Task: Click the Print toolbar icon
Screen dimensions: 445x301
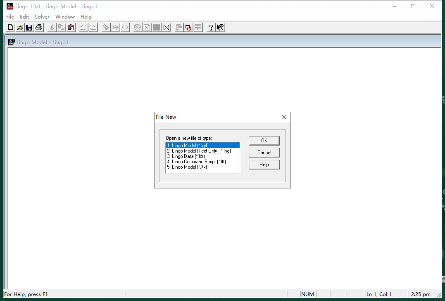Action: tap(39, 28)
